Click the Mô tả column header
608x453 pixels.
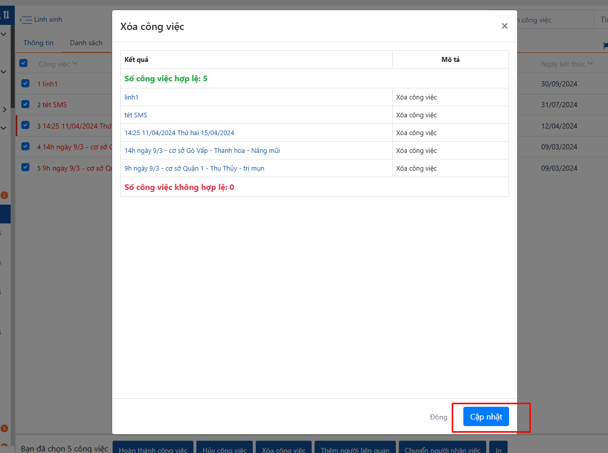[451, 59]
